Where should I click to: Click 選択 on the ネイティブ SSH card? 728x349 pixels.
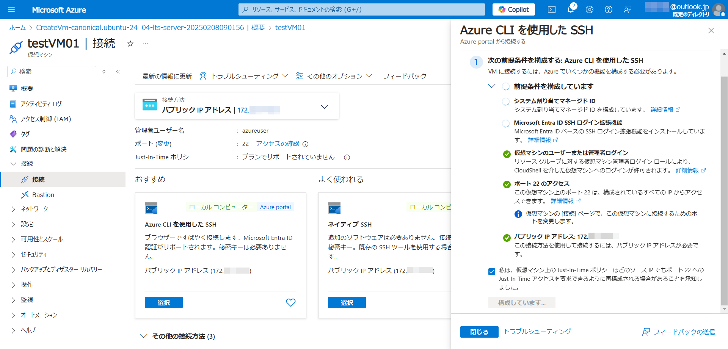(347, 302)
